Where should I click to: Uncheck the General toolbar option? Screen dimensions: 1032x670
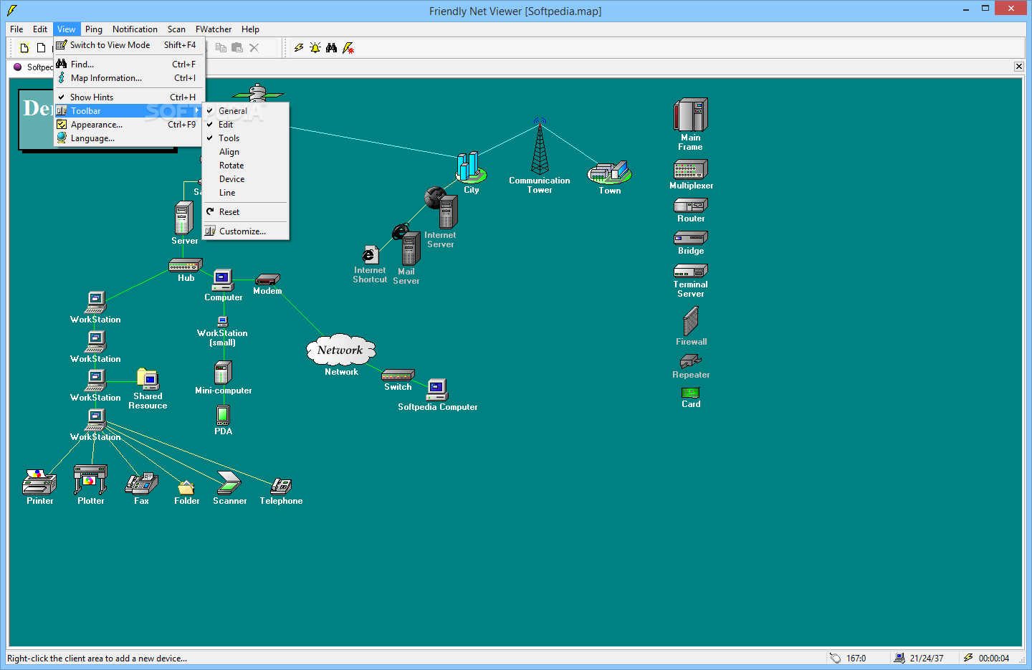pos(246,111)
